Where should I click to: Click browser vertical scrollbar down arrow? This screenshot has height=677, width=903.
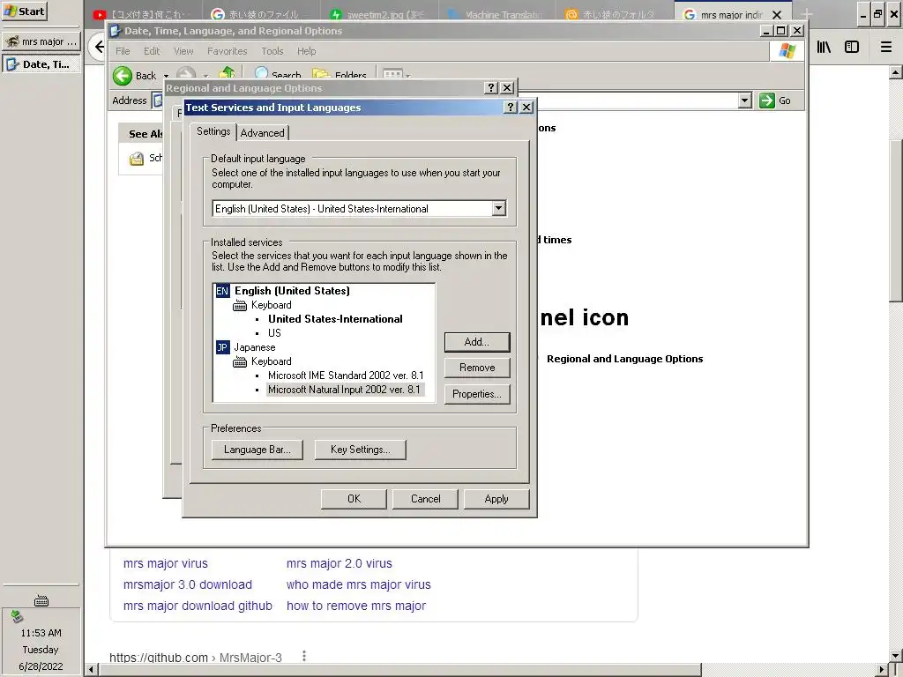(896, 656)
